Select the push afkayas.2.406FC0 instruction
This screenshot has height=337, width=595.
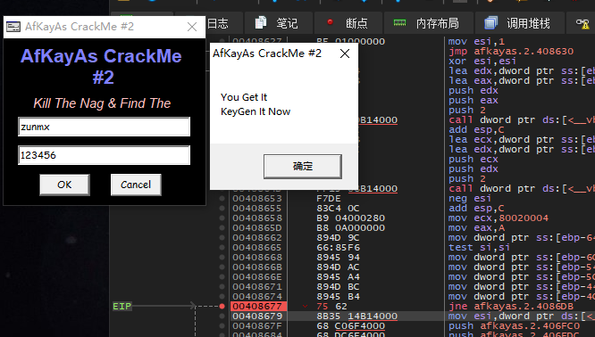(515, 326)
